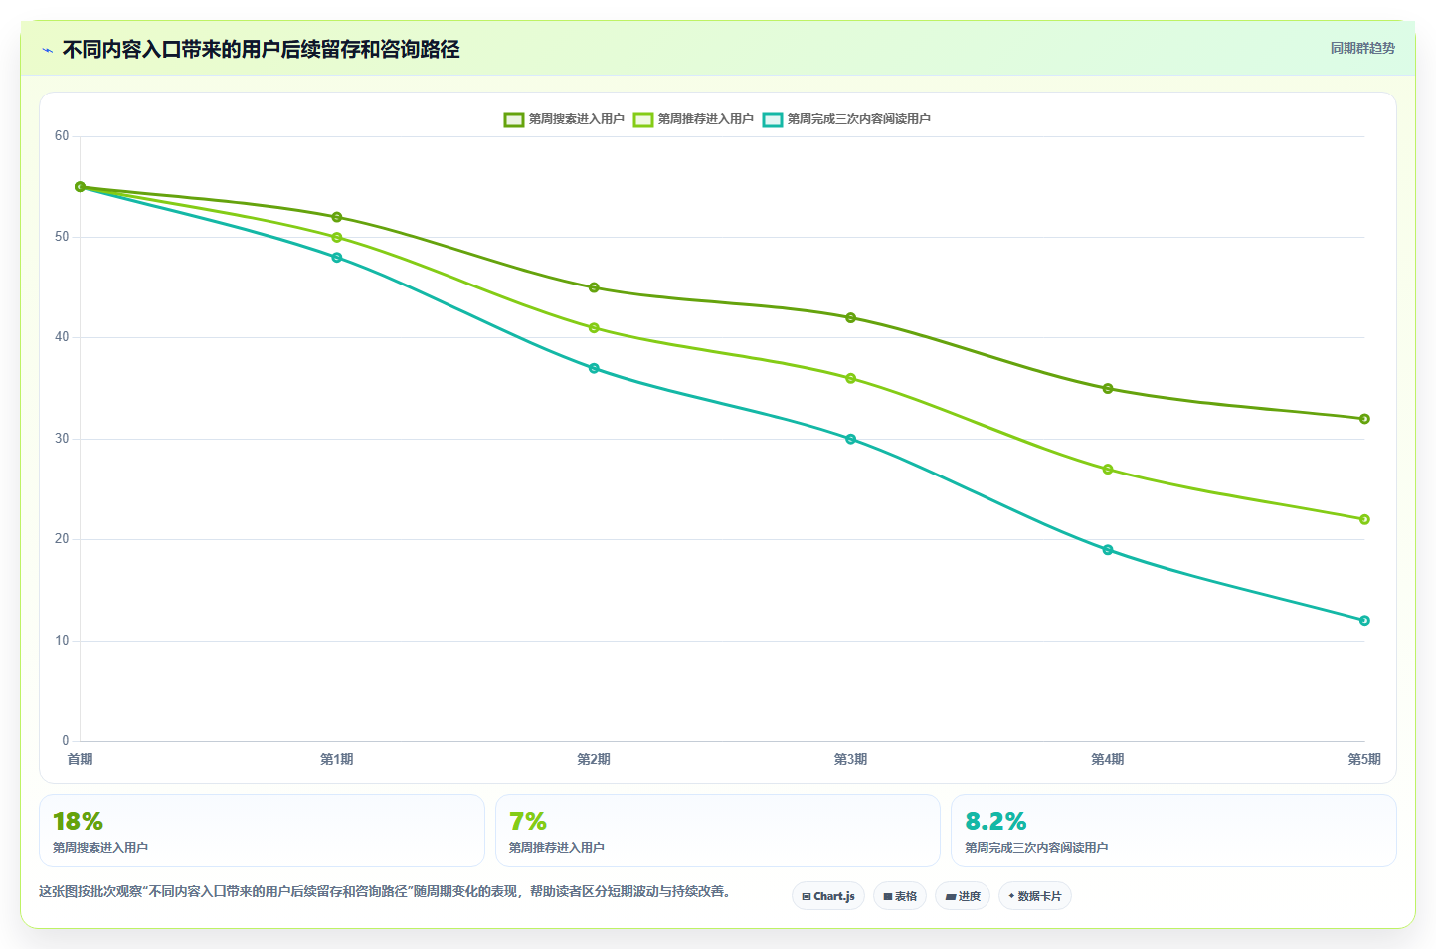Click the light green 第3期 point at 36
This screenshot has width=1436, height=949.
click(x=850, y=378)
